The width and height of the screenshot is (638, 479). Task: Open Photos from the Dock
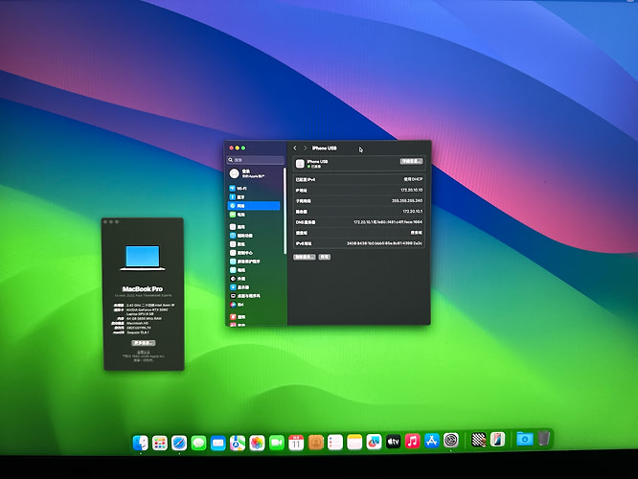tap(257, 443)
